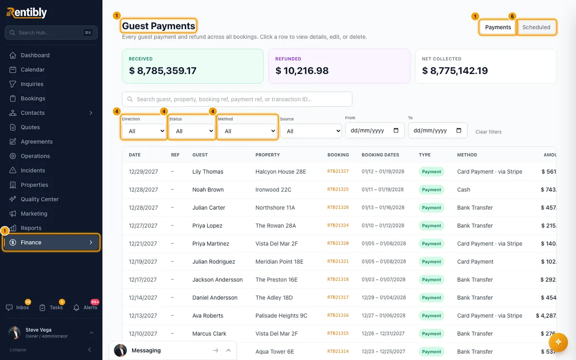Image resolution: width=576 pixels, height=360 pixels.
Task: Click the guest payments search box
Action: [x=237, y=99]
